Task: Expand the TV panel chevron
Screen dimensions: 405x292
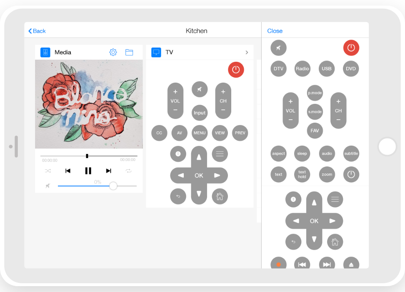Action: click(x=247, y=53)
